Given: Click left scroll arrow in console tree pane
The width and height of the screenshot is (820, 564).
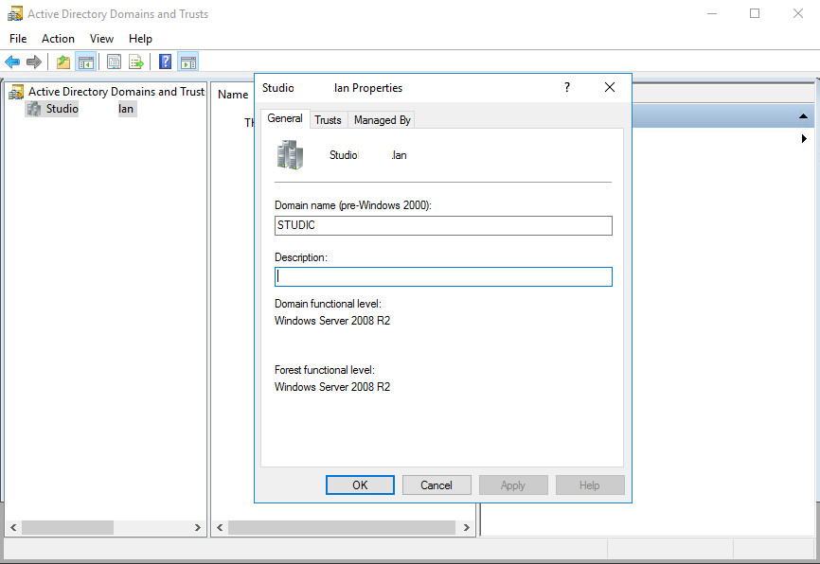Looking at the screenshot, I should [13, 528].
